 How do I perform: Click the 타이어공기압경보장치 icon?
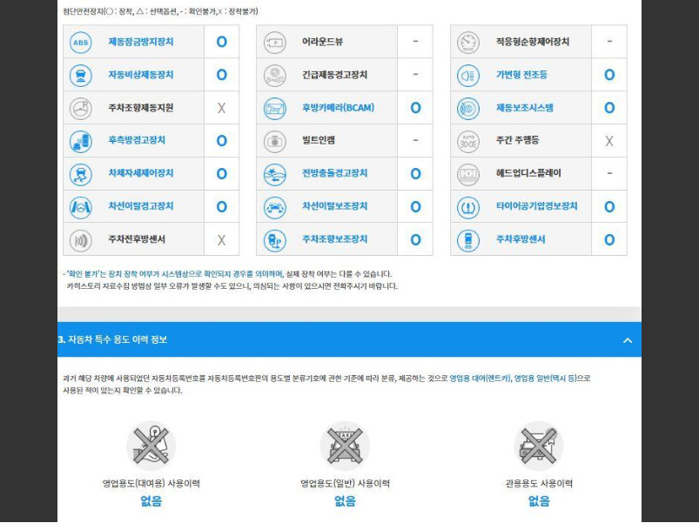[x=468, y=207]
